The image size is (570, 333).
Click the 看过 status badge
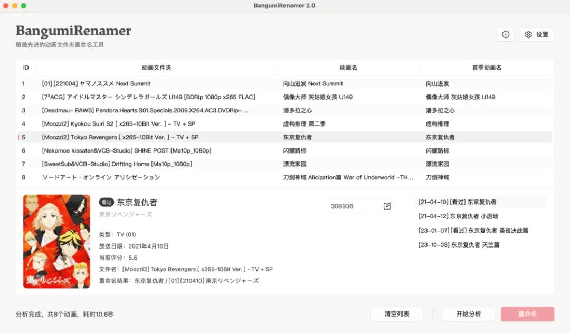tap(107, 203)
